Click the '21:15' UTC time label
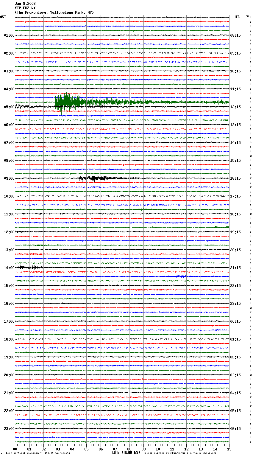Screen dimensions: 253x457 (235, 268)
